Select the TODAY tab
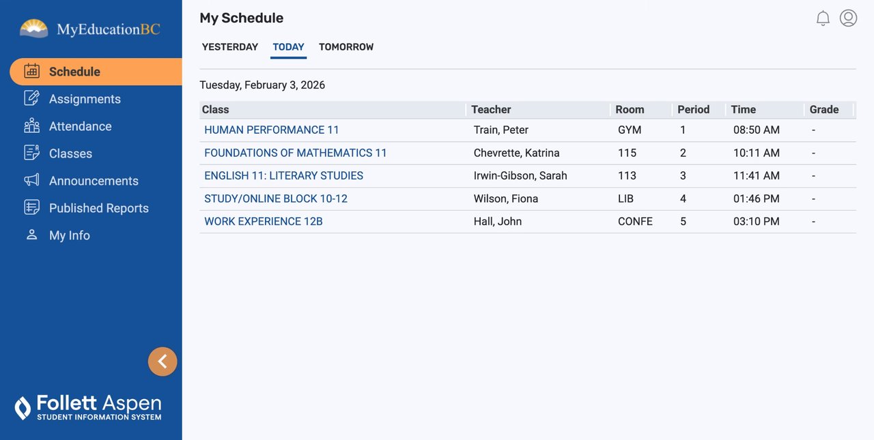This screenshot has width=874, height=440. pos(288,47)
